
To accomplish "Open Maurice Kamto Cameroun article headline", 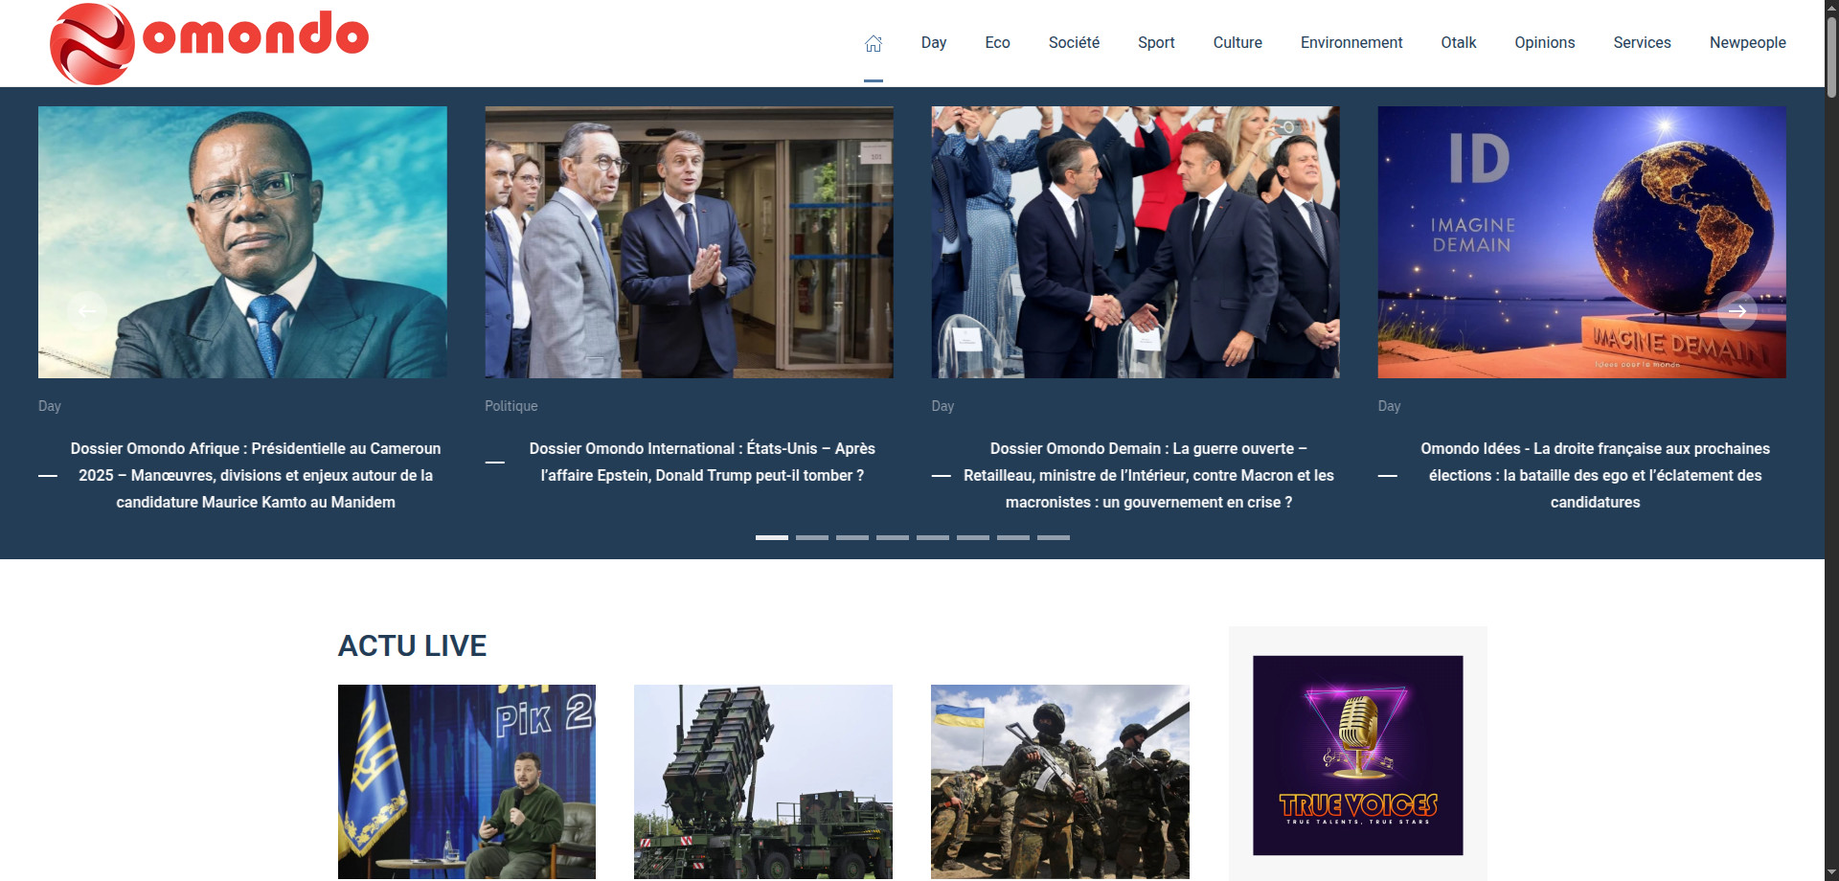I will [255, 475].
